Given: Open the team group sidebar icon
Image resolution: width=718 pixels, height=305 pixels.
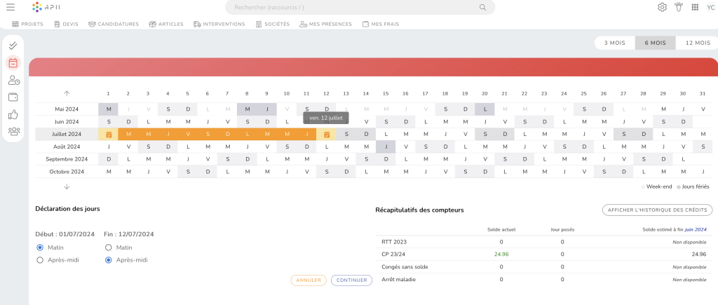Looking at the screenshot, I should 13,130.
